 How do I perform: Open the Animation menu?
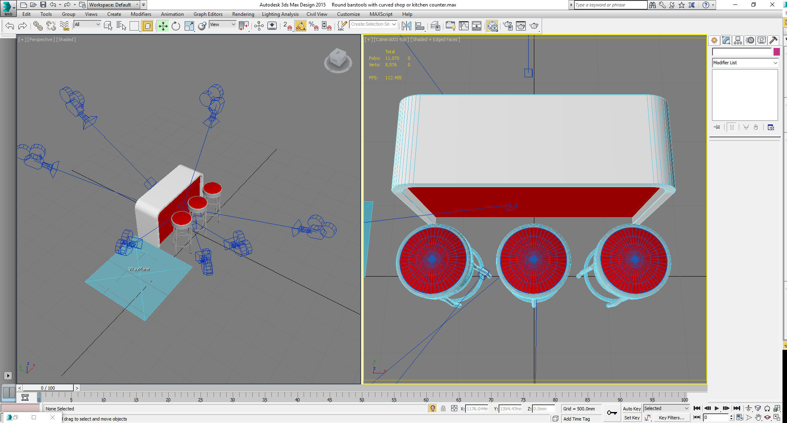tap(172, 14)
